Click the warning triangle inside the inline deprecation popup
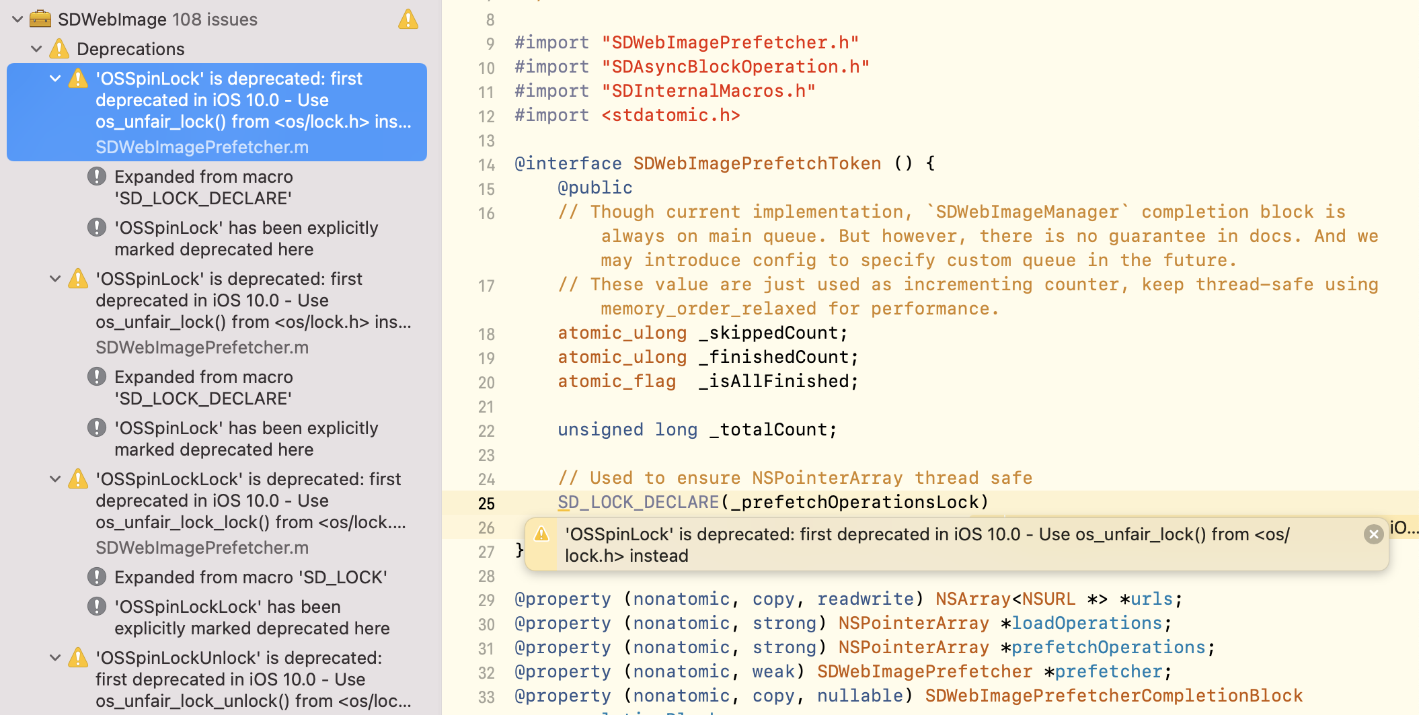The width and height of the screenshot is (1419, 715). point(541,534)
